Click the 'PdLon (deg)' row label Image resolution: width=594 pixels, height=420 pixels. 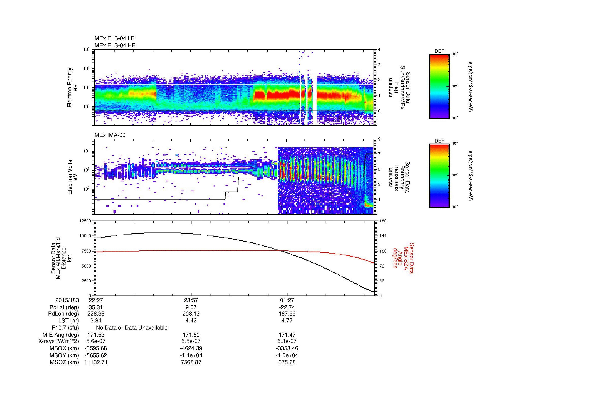pyautogui.click(x=63, y=314)
